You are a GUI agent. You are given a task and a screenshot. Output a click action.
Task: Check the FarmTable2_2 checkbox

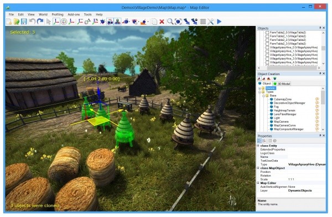267,40
